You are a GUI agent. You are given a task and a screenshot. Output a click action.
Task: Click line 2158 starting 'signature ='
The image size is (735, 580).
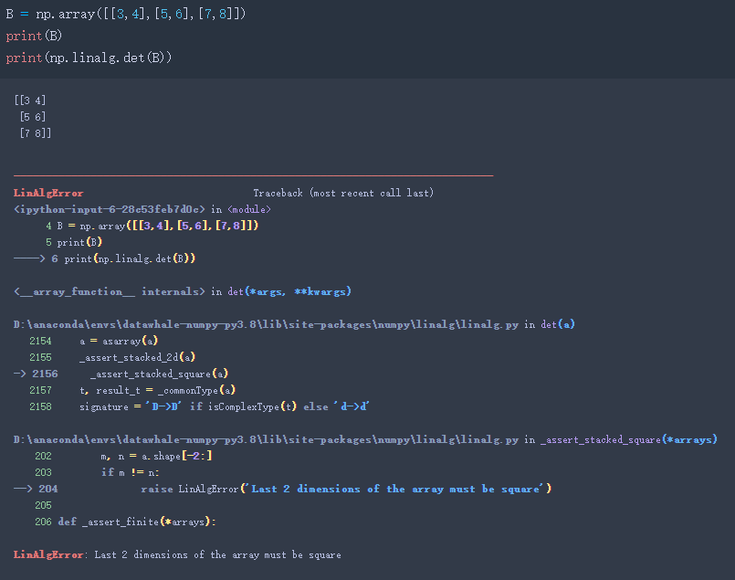[x=199, y=406]
